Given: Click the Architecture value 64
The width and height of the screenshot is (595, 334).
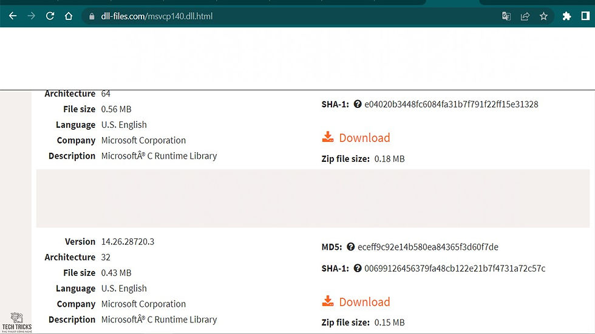Looking at the screenshot, I should click(106, 93).
